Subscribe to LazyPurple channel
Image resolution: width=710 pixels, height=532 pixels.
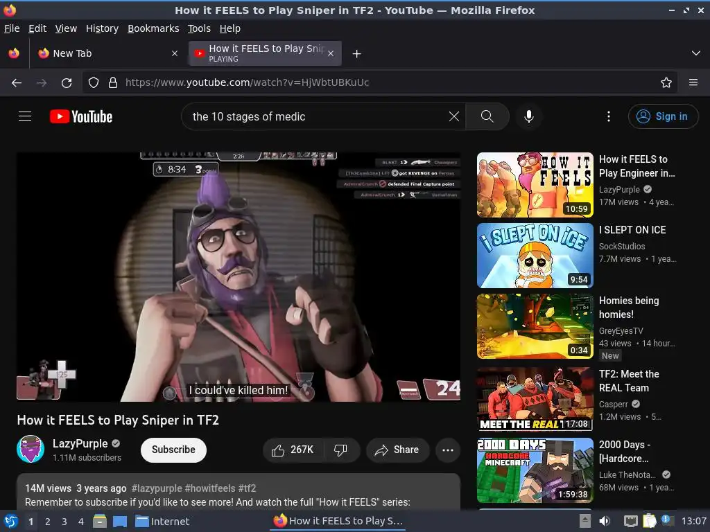(173, 450)
